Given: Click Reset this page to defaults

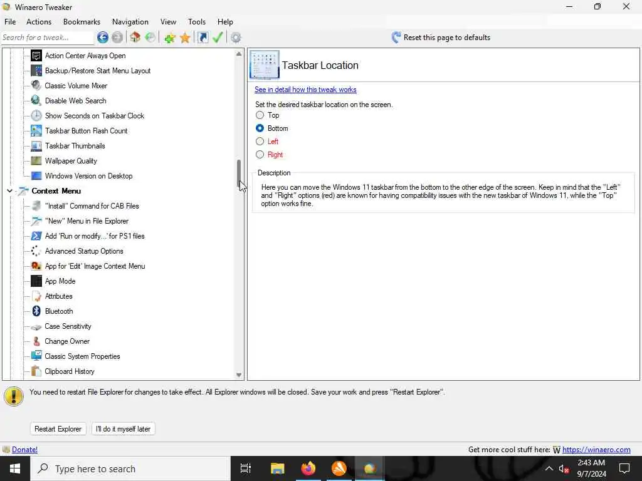Looking at the screenshot, I should 446,38.
